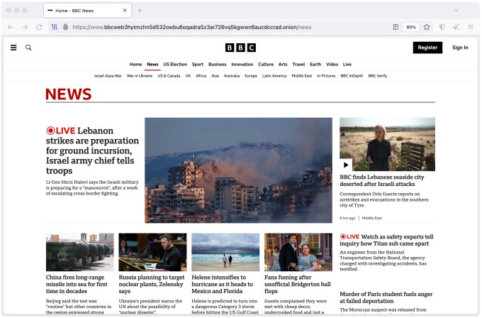The image size is (482, 318).
Task: Open the Video section
Action: (x=332, y=65)
